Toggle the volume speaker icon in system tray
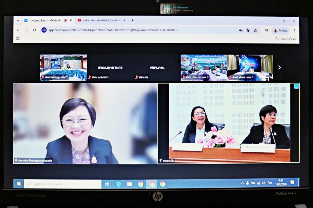 (263, 183)
